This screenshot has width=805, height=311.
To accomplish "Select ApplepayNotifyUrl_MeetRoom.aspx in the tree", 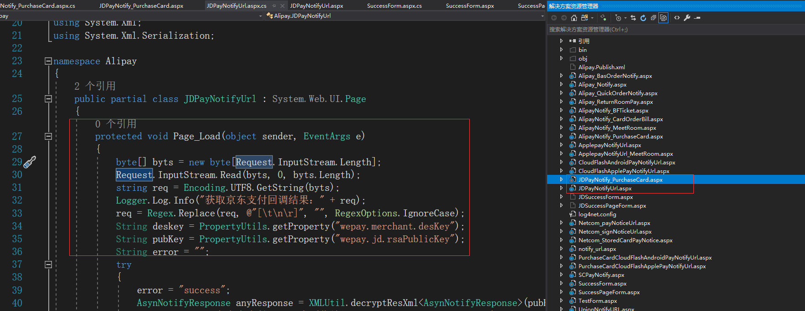I will (x=626, y=154).
